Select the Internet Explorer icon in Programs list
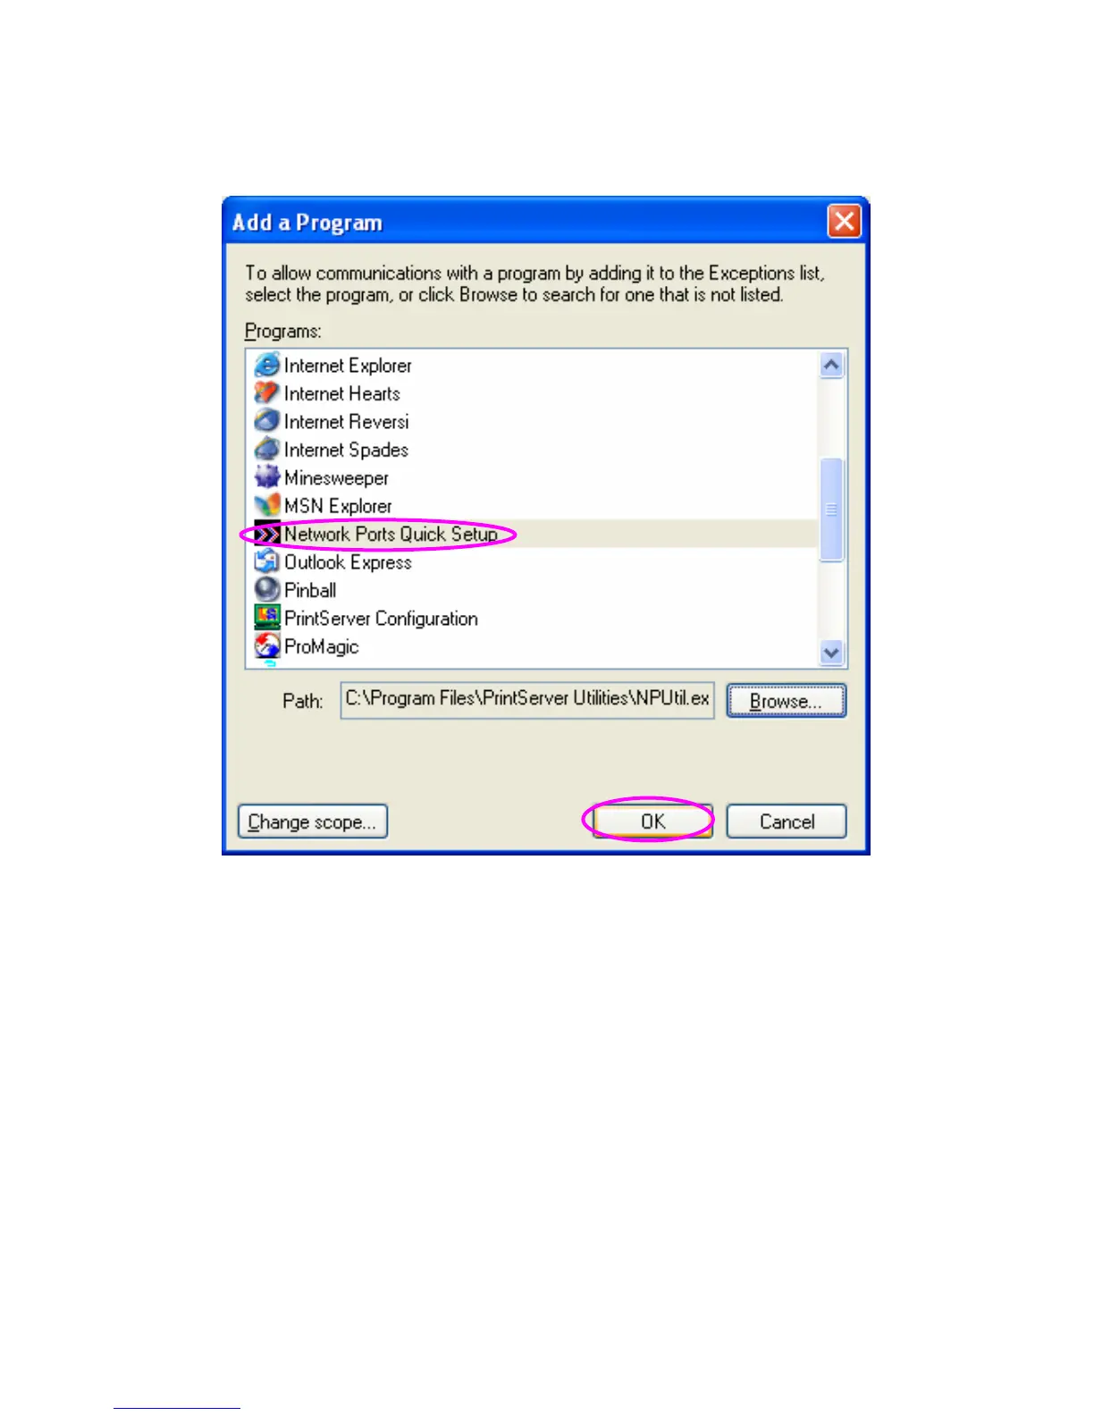 [267, 365]
